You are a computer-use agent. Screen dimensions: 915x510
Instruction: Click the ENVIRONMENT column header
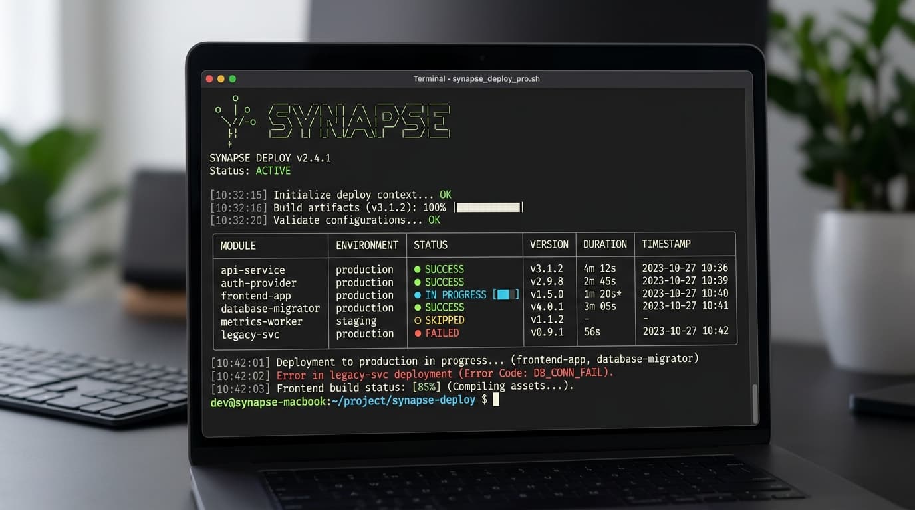[x=367, y=245]
